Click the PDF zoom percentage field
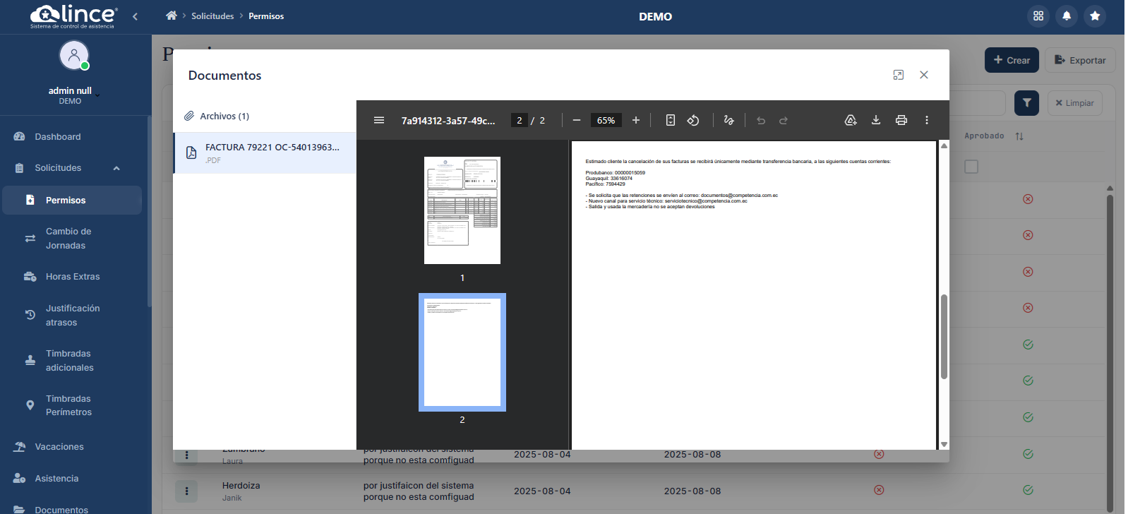Image resolution: width=1128 pixels, height=514 pixels. click(x=606, y=120)
